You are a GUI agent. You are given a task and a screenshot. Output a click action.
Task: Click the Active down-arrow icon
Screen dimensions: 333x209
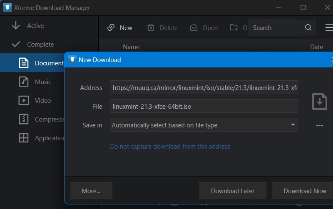click(x=16, y=25)
